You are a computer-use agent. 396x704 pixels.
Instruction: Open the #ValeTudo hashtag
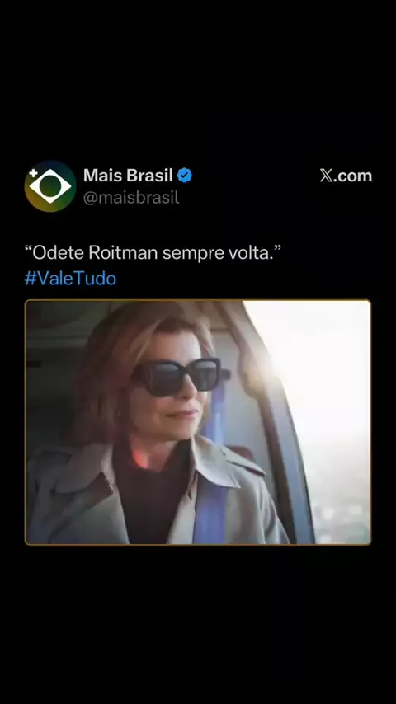[x=71, y=279]
